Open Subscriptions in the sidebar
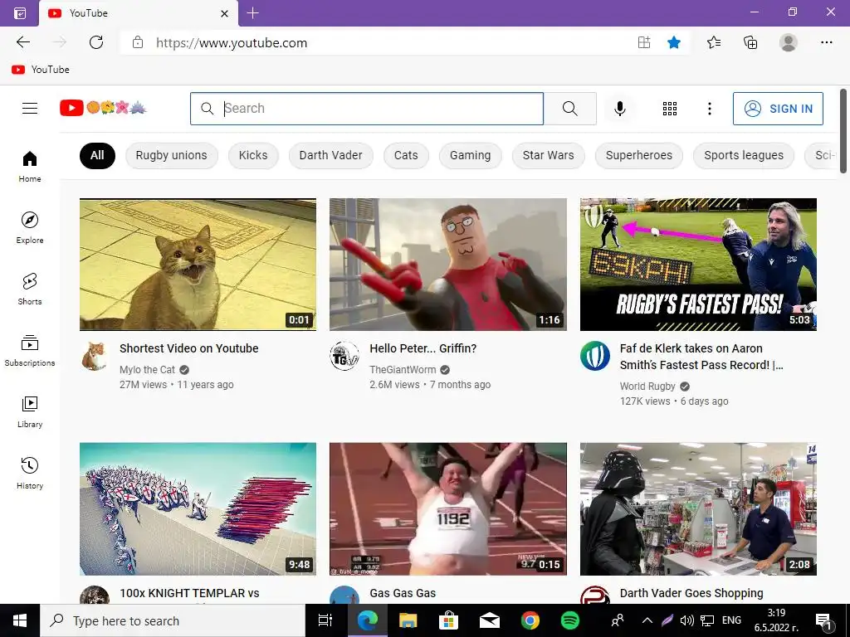 pyautogui.click(x=30, y=351)
